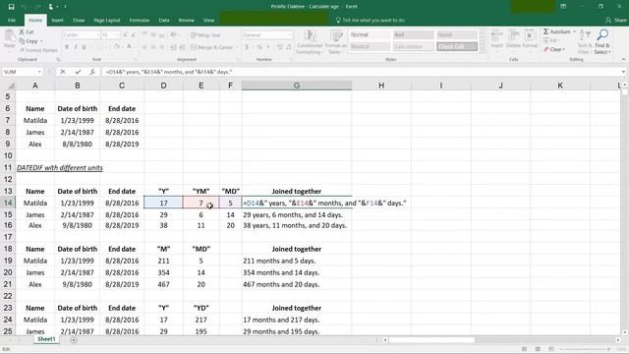Viewport: 629px width, 354px height.
Task: Toggle Merge & Center
Action: click(212, 47)
